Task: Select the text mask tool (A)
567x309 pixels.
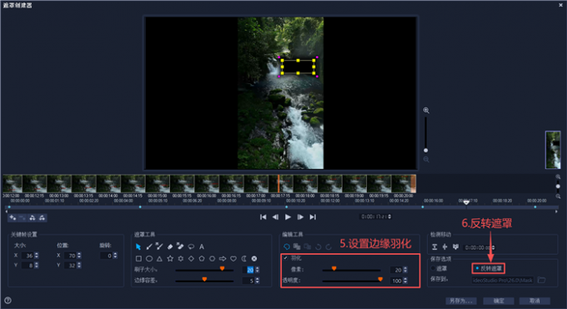Action: [202, 247]
